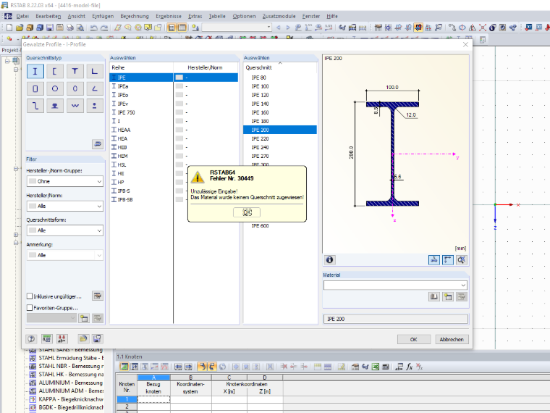Click the new material icon
The image size is (550, 413).
(x=448, y=297)
